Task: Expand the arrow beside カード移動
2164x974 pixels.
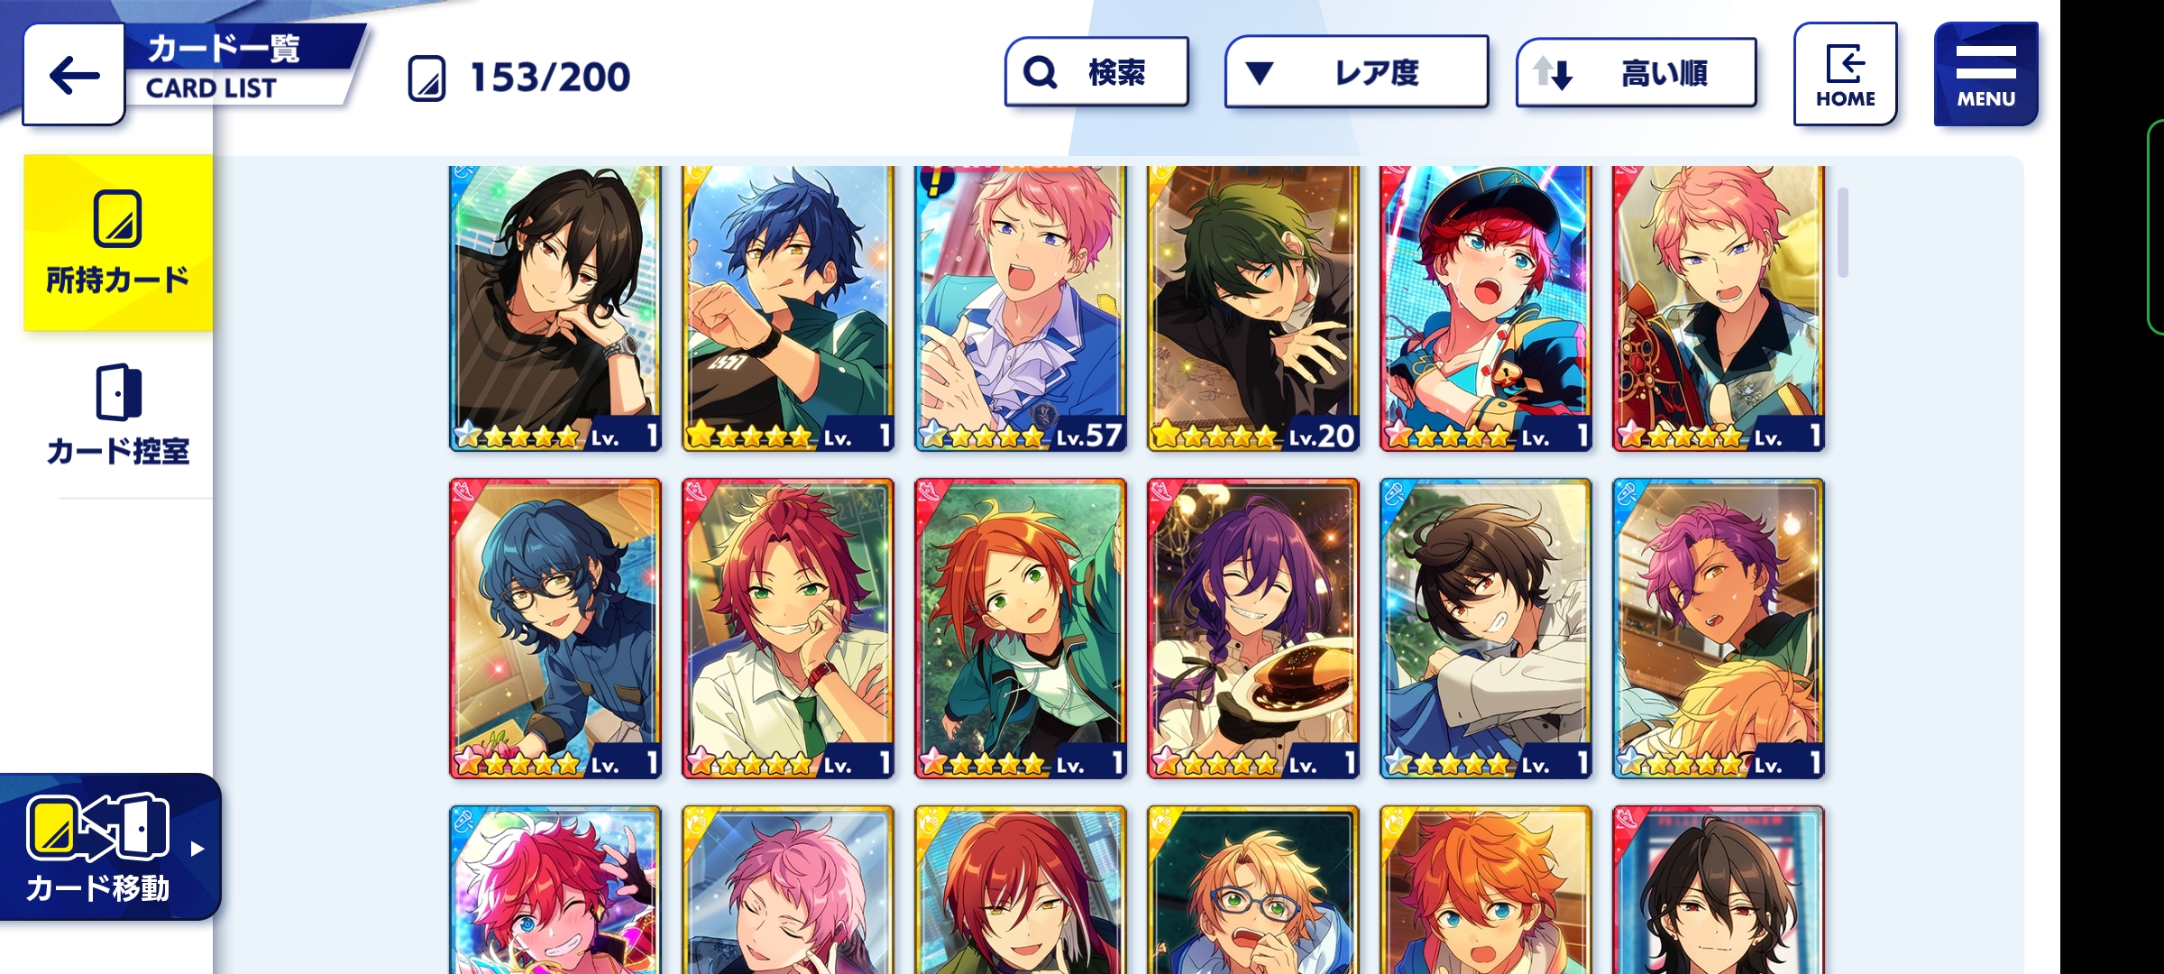Action: (197, 849)
